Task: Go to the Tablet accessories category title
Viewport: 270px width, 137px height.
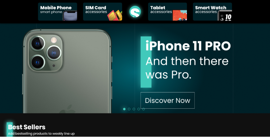Action: click(161, 10)
